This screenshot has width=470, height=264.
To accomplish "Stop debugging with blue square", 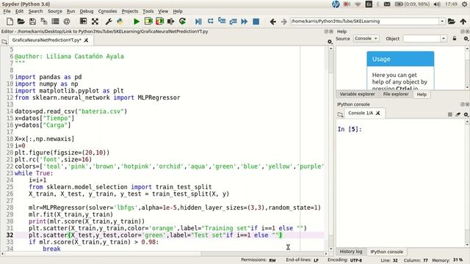I will 256,21.
